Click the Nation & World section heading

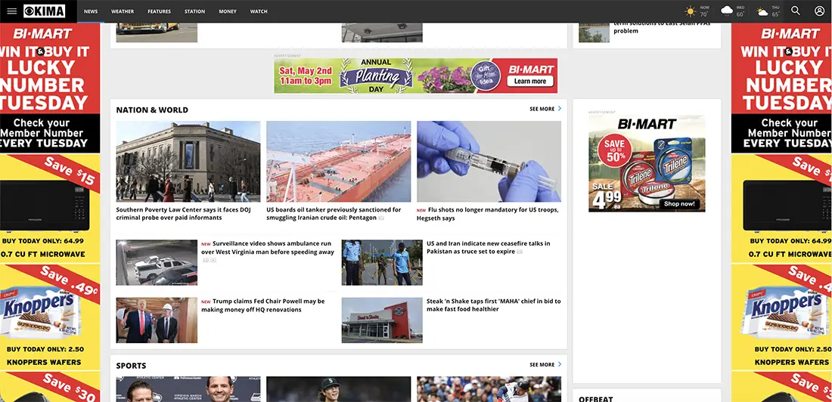click(x=152, y=110)
